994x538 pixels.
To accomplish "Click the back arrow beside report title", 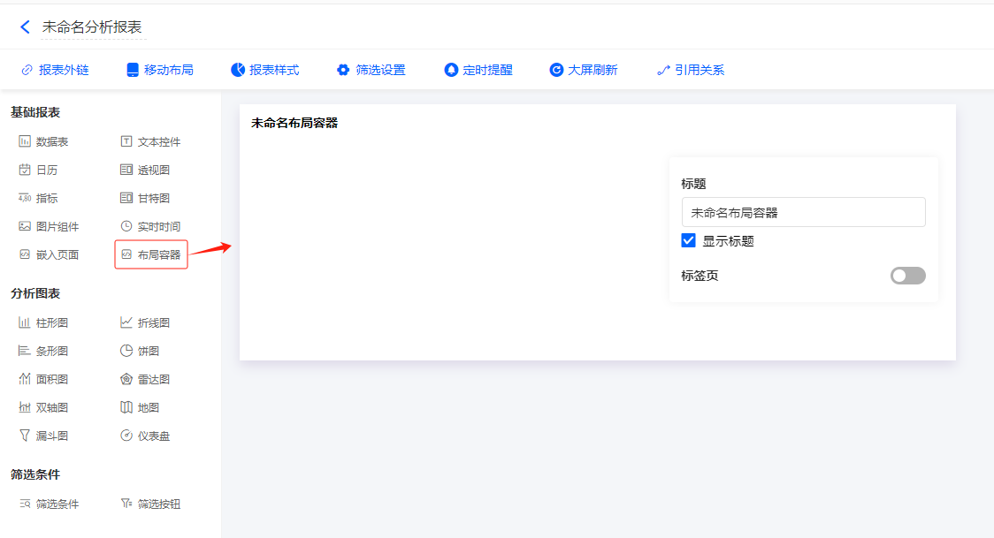I will (x=25, y=27).
